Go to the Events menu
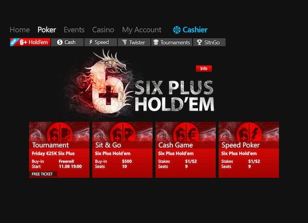Viewport: 308px width, 223px height. coord(74,30)
